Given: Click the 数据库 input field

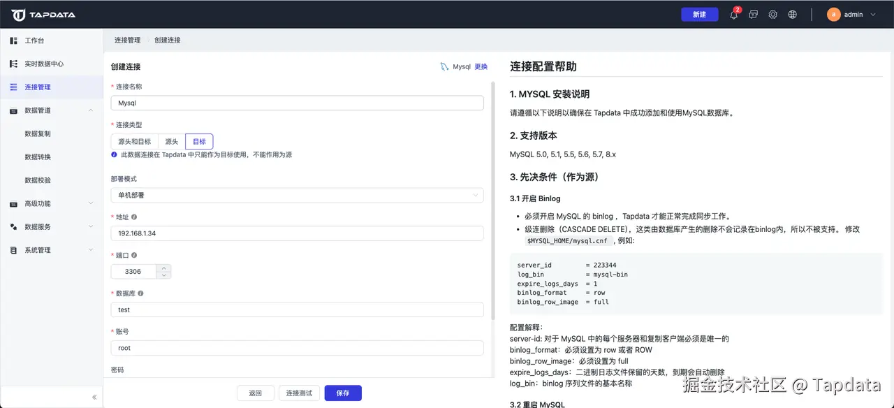Looking at the screenshot, I should [297, 309].
